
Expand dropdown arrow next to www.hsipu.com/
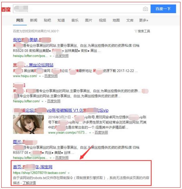click(x=40, y=76)
